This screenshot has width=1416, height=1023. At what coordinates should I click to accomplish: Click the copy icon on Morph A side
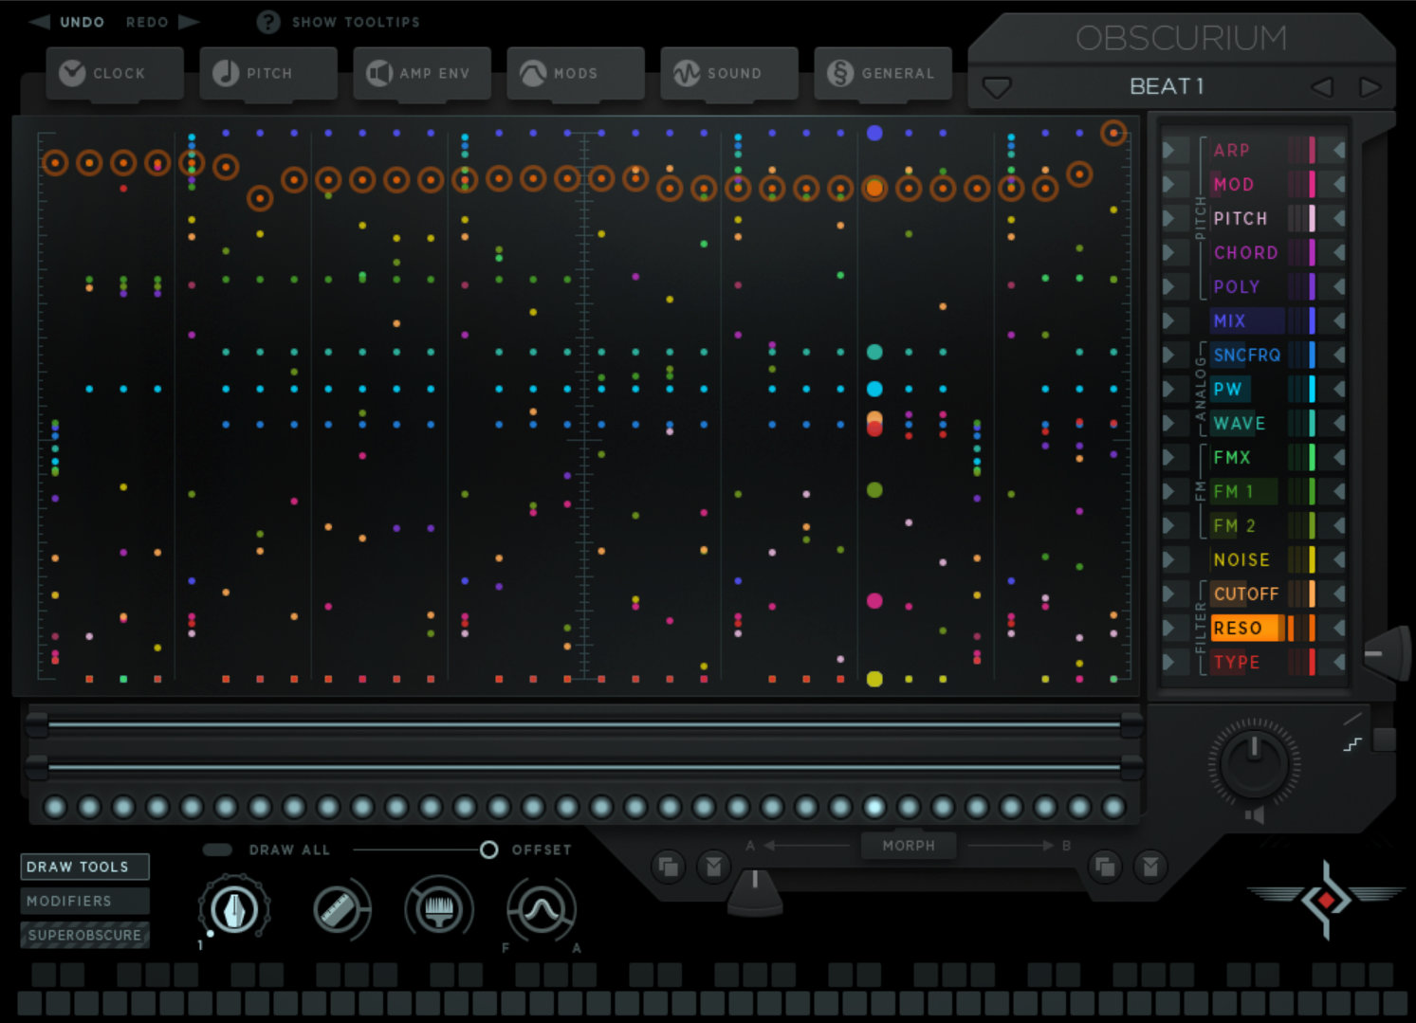click(669, 866)
